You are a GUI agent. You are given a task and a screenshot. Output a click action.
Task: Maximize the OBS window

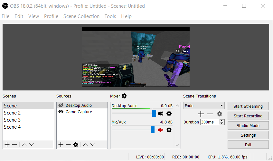(x=244, y=6)
